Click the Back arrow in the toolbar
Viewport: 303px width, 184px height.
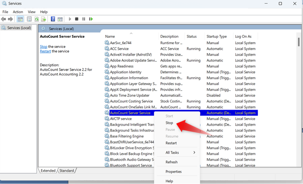click(x=4, y=19)
